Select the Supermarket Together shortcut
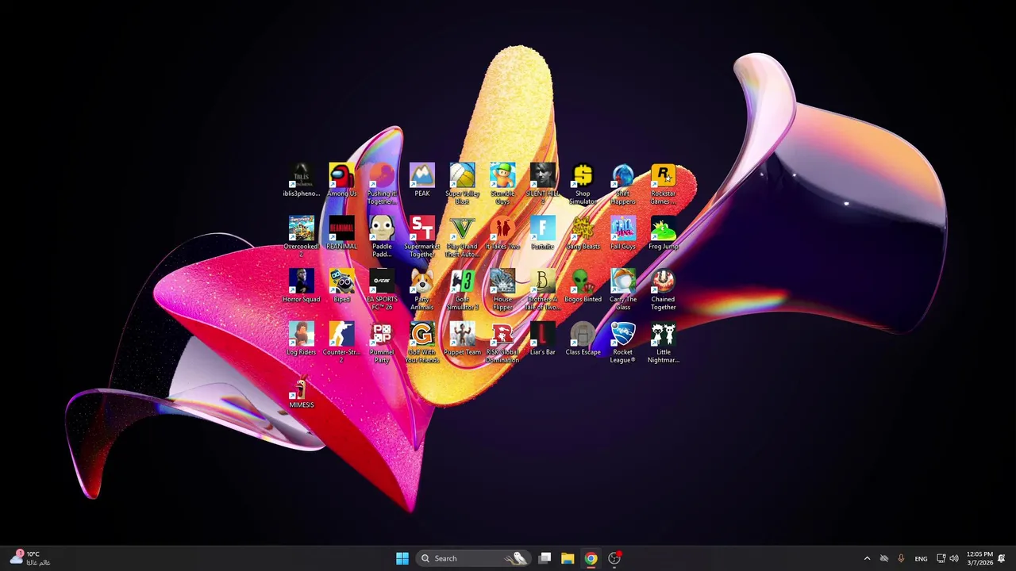 click(x=421, y=236)
